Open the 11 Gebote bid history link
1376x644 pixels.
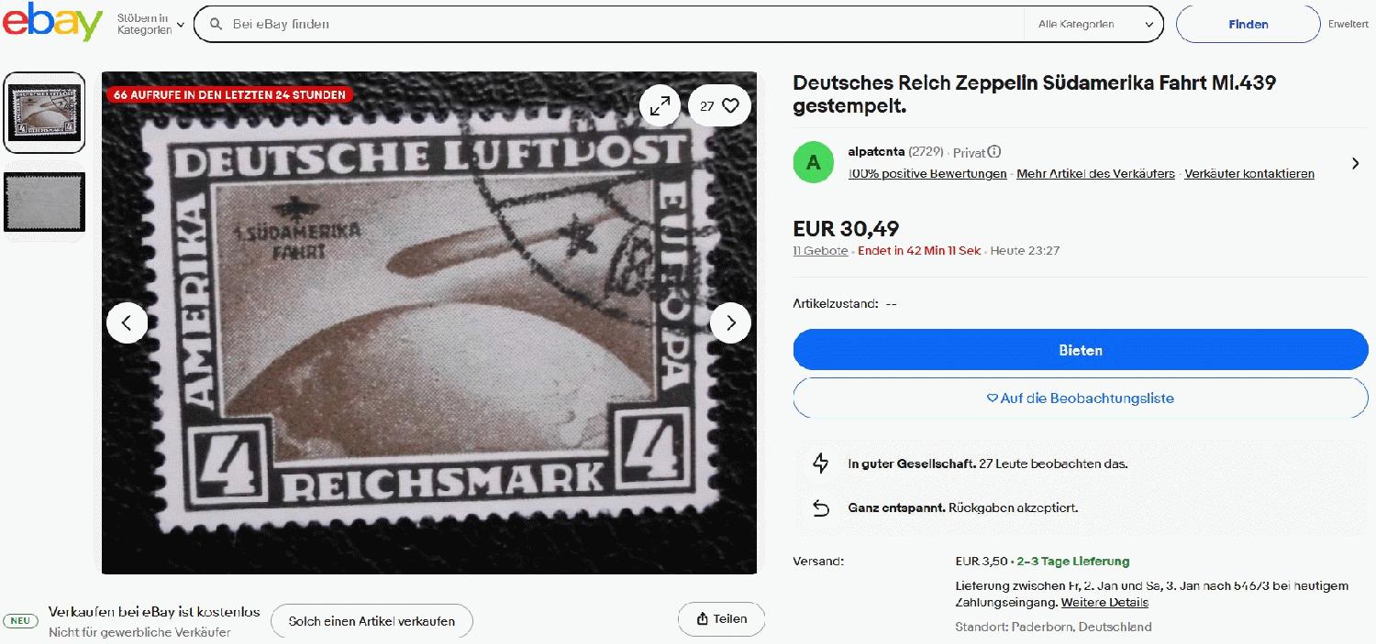(820, 251)
